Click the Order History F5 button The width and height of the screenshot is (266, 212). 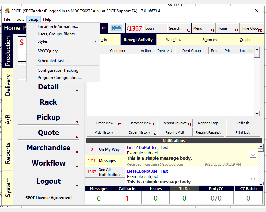coord(140,132)
